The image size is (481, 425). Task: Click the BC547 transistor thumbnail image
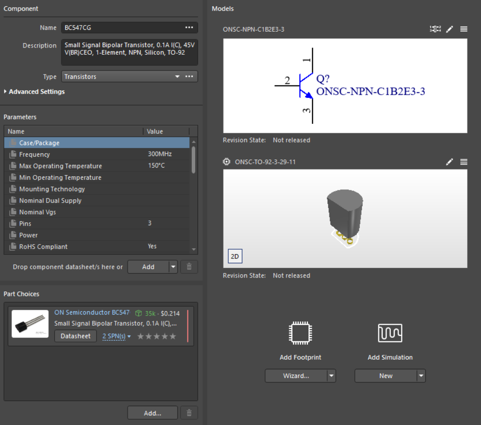click(x=30, y=324)
